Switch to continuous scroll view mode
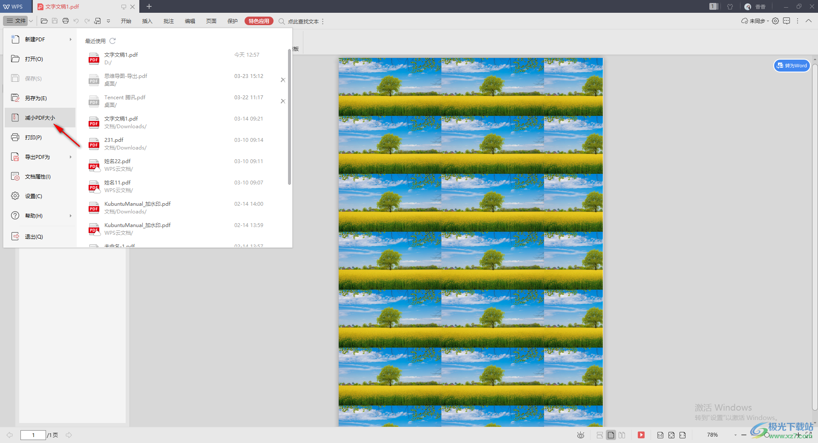 click(x=600, y=435)
